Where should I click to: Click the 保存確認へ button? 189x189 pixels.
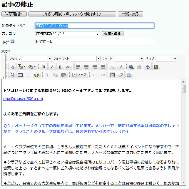tap(14, 14)
